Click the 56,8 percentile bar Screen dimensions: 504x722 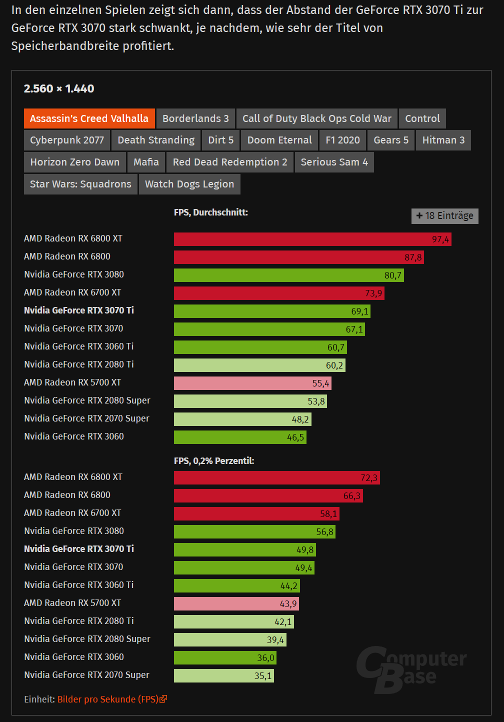point(255,531)
